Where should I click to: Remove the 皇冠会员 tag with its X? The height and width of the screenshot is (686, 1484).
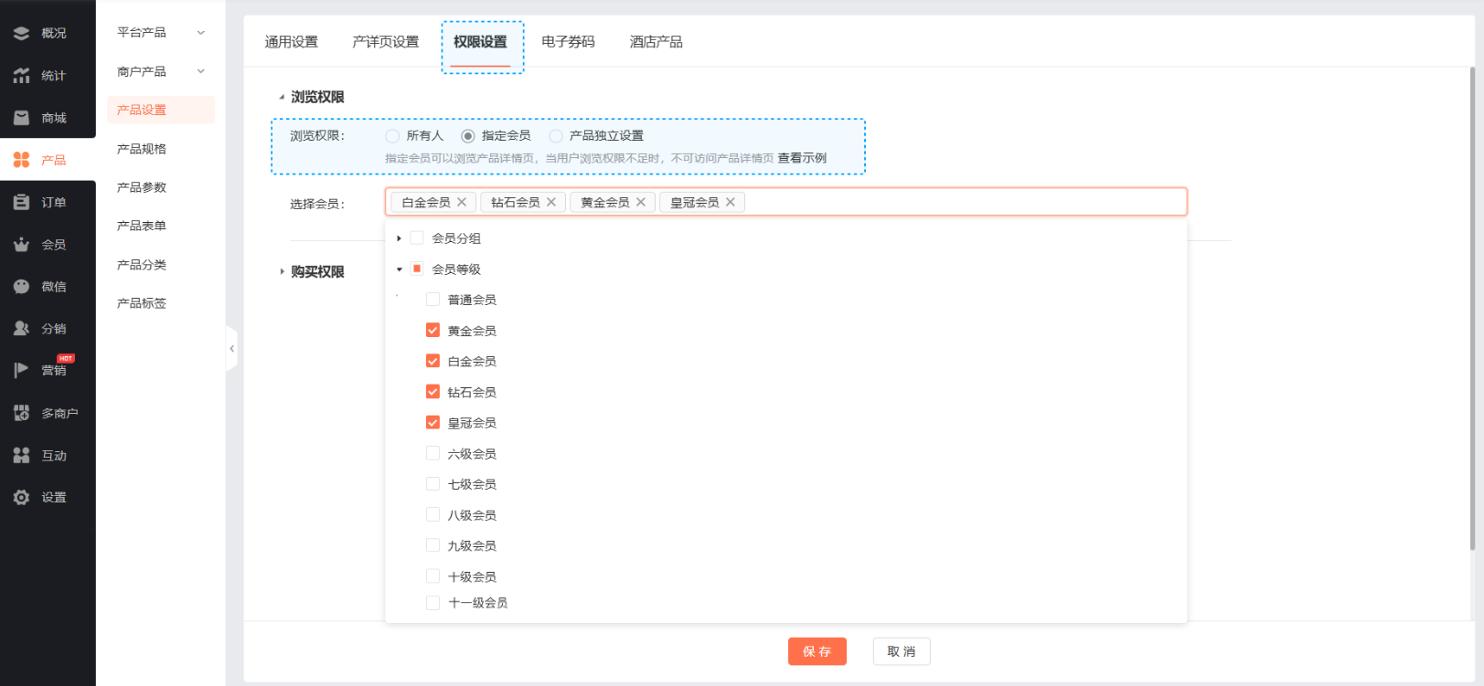pos(731,202)
